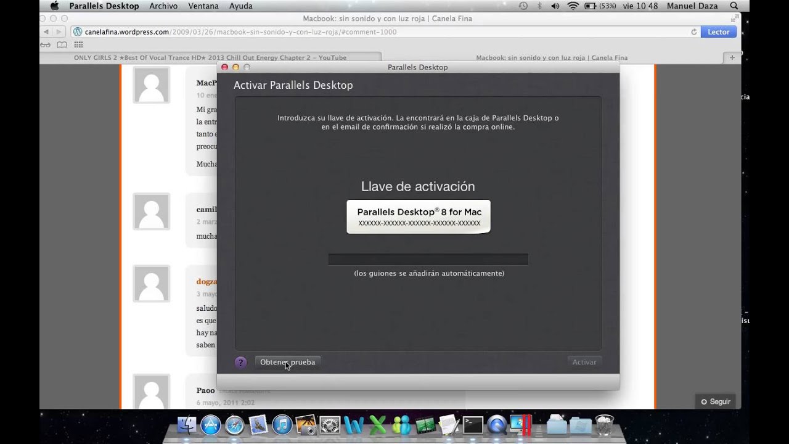Image resolution: width=789 pixels, height=444 pixels.
Task: Click the 'dogza' commenter link
Action: 206,281
